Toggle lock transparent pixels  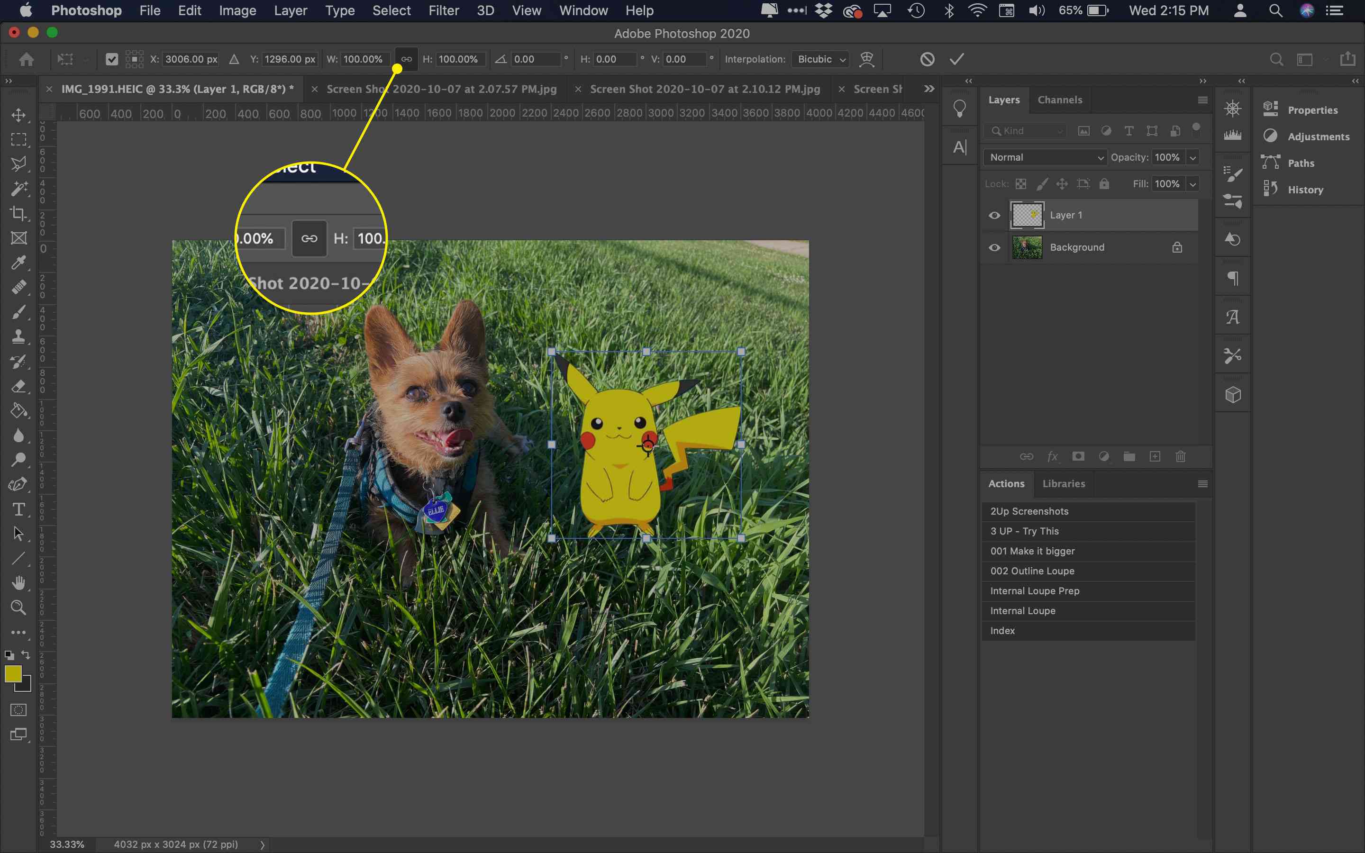(x=1021, y=184)
